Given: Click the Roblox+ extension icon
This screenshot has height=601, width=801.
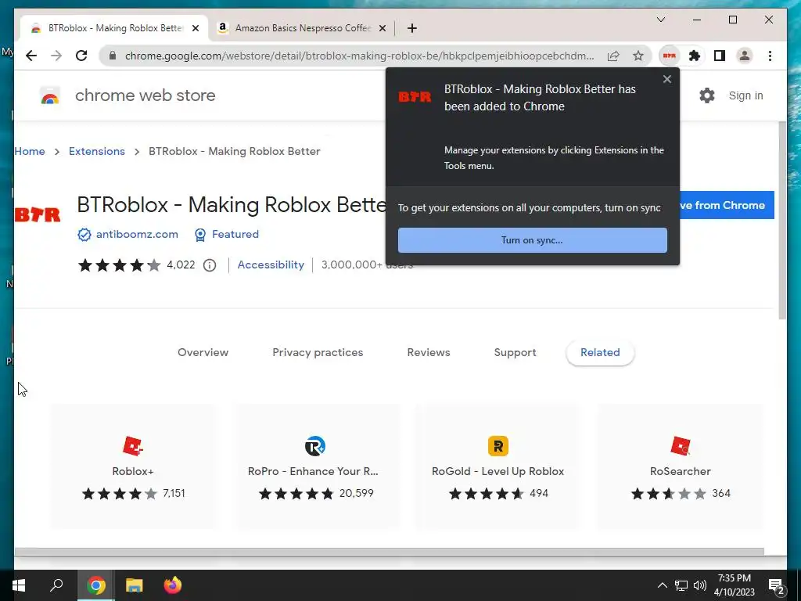Looking at the screenshot, I should coord(133,446).
